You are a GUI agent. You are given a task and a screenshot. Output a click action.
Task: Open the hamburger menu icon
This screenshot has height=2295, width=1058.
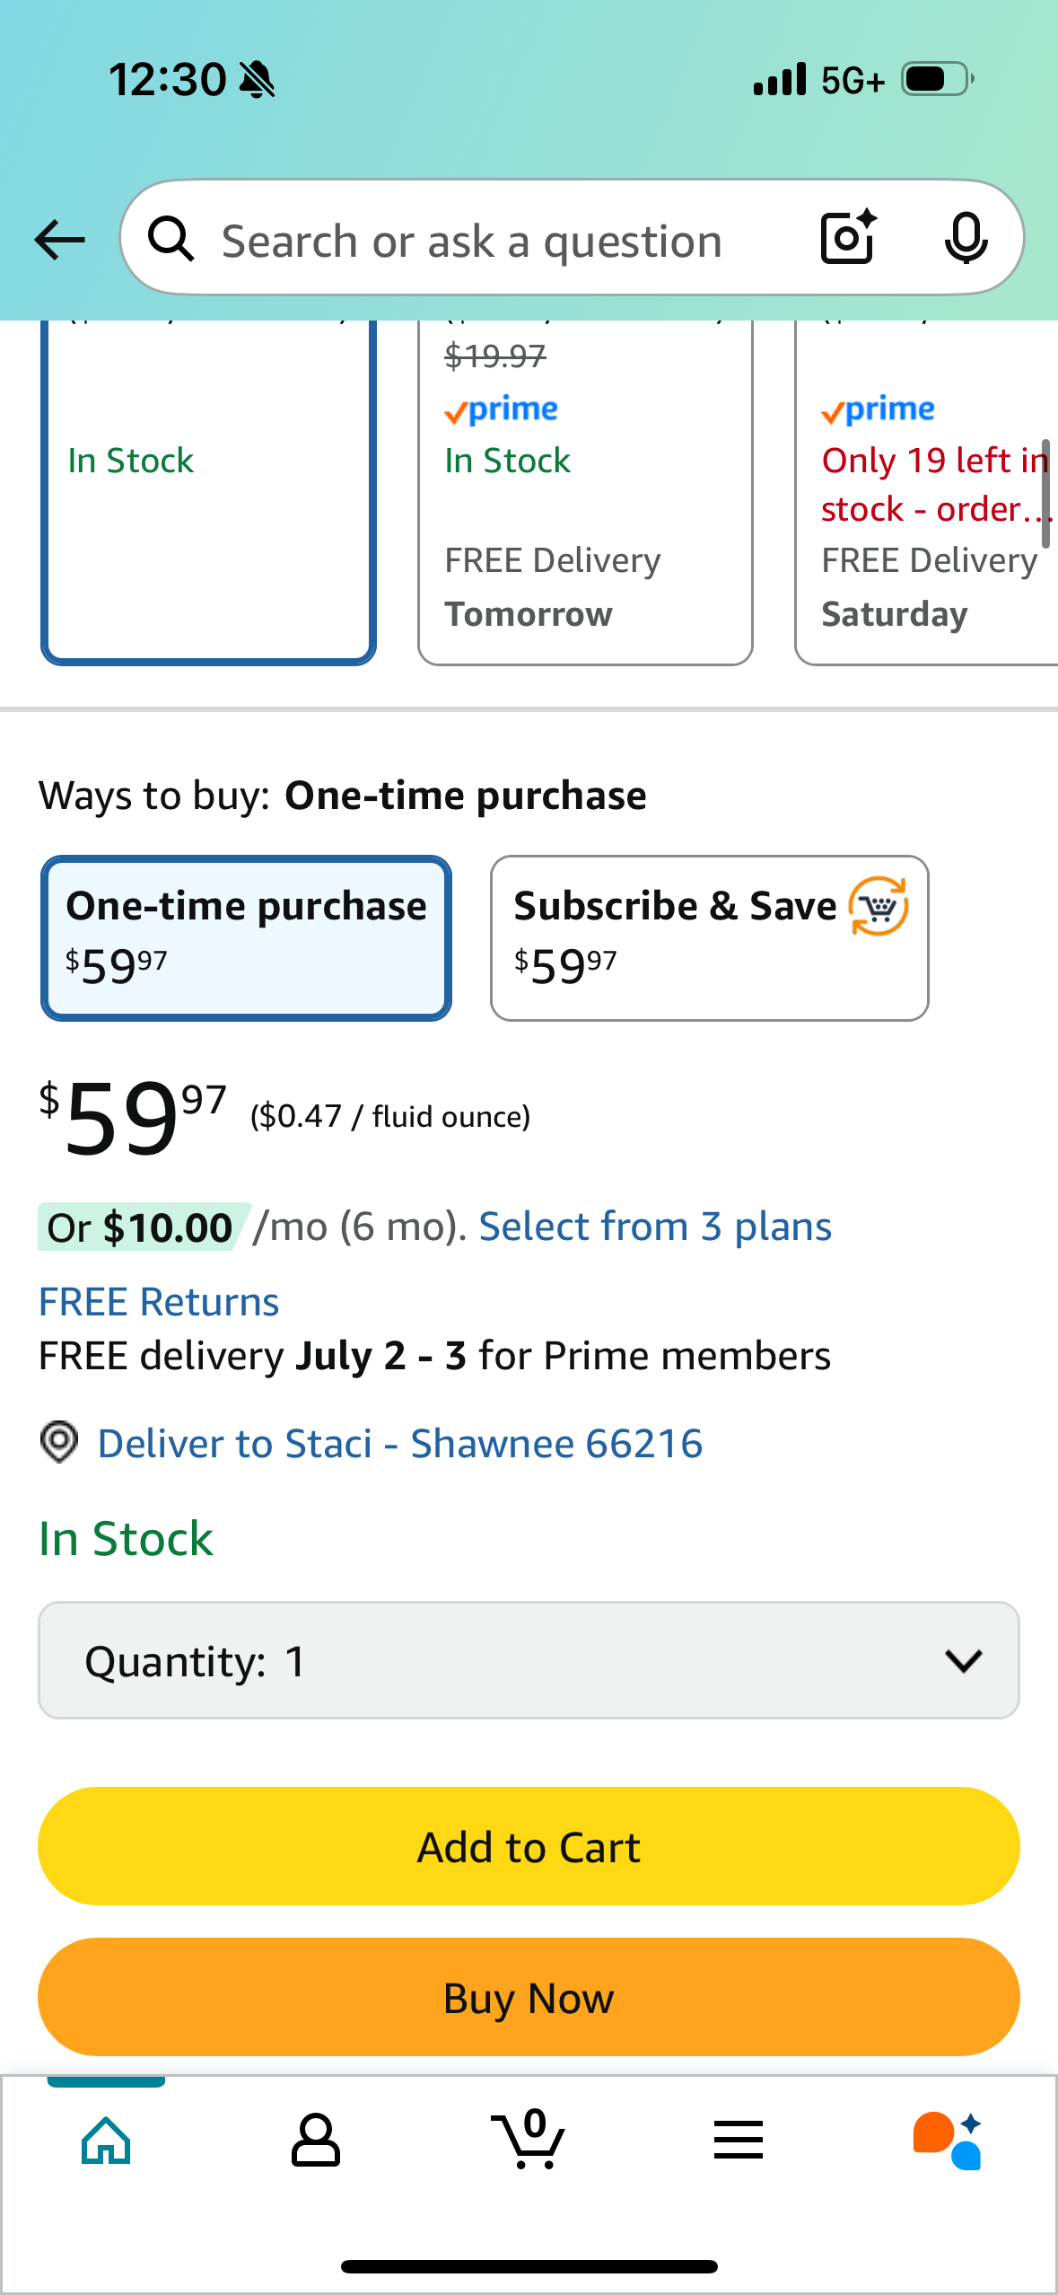[739, 2141]
